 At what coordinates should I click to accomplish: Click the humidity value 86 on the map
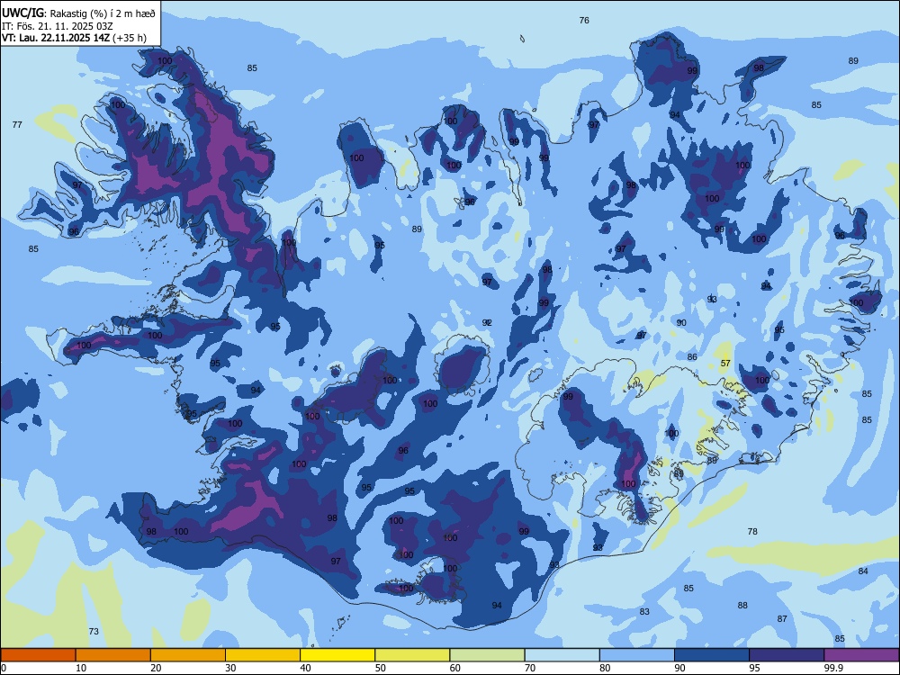pos(692,357)
